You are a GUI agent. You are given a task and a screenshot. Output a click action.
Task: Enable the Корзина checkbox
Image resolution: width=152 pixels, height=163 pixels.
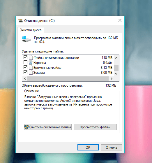coord(25,62)
